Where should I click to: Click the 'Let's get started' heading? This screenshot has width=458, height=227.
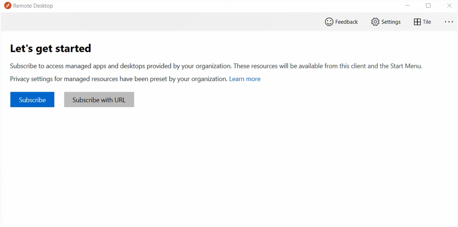(x=50, y=48)
